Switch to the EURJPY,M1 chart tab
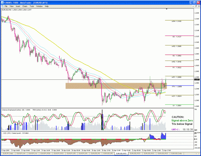 point(83,153)
